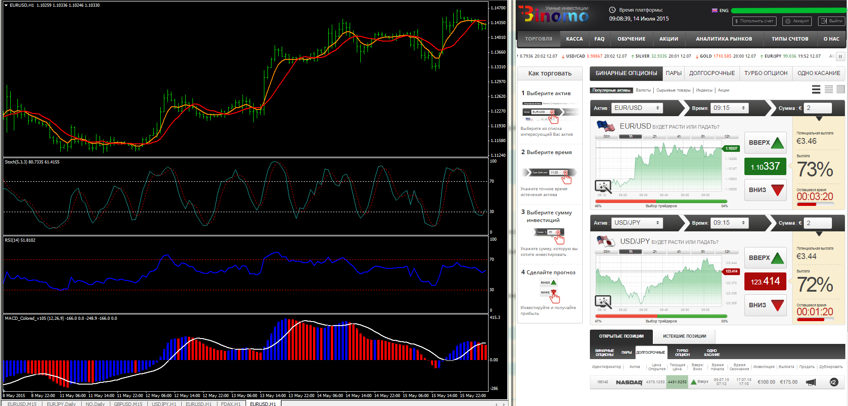Switch to the ИСТЕКШИЕ ПОЗИЦИИ tab
Screen dimensions: 848x406
pyautogui.click(x=684, y=336)
